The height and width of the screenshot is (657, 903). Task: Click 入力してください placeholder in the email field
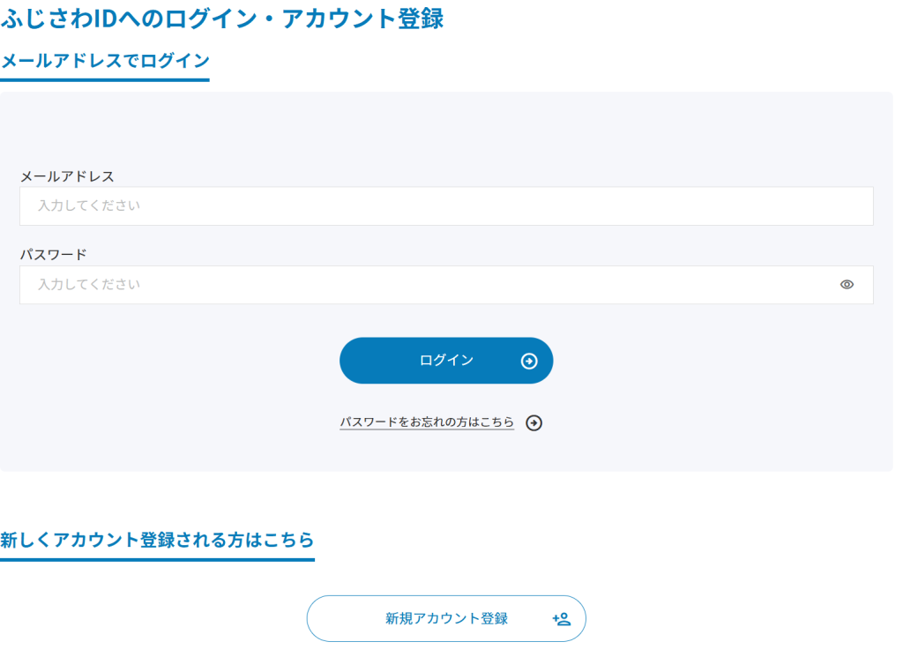[x=89, y=205]
